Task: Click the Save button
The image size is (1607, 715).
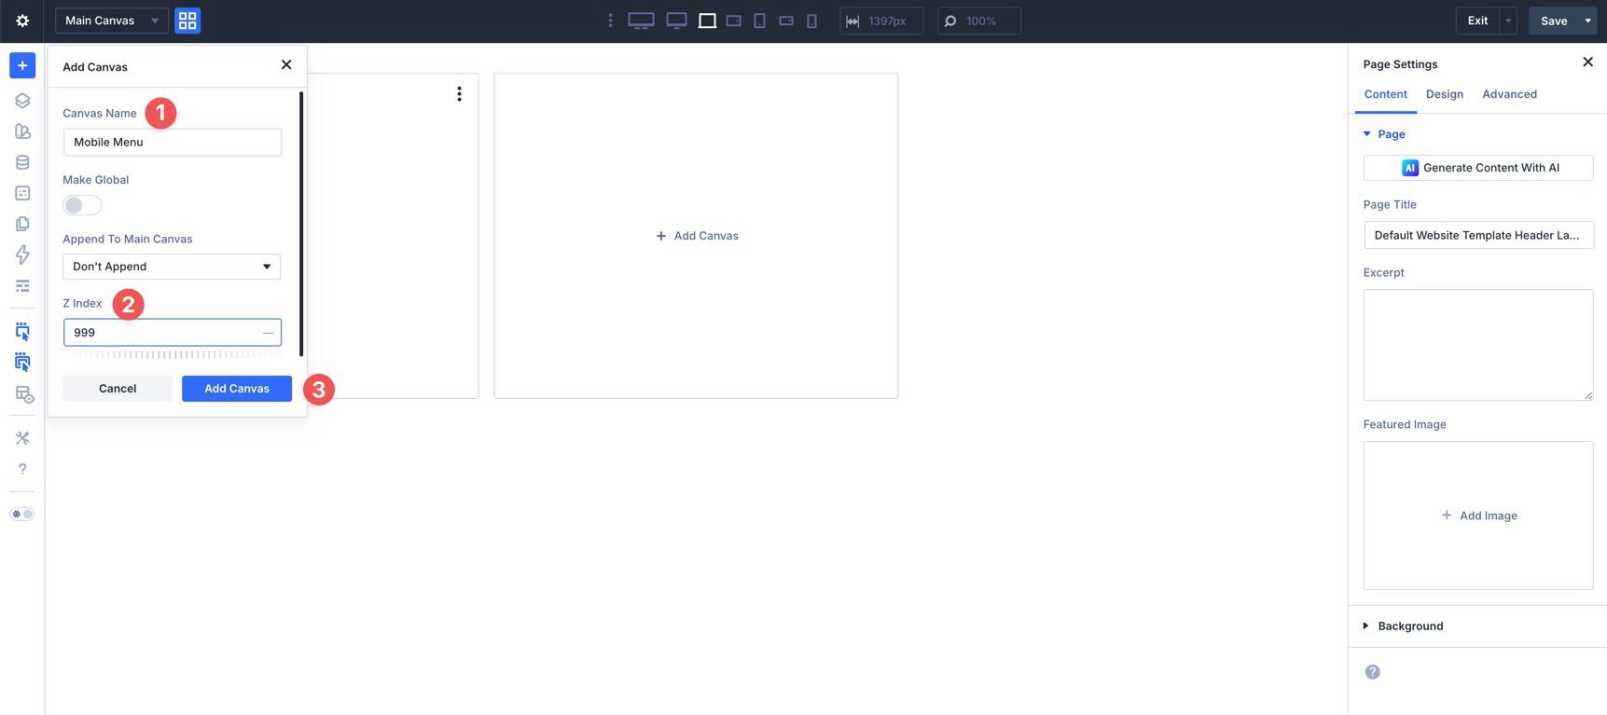Action: click(x=1554, y=21)
